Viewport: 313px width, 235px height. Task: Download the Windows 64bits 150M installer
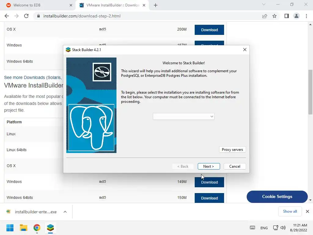(x=209, y=198)
